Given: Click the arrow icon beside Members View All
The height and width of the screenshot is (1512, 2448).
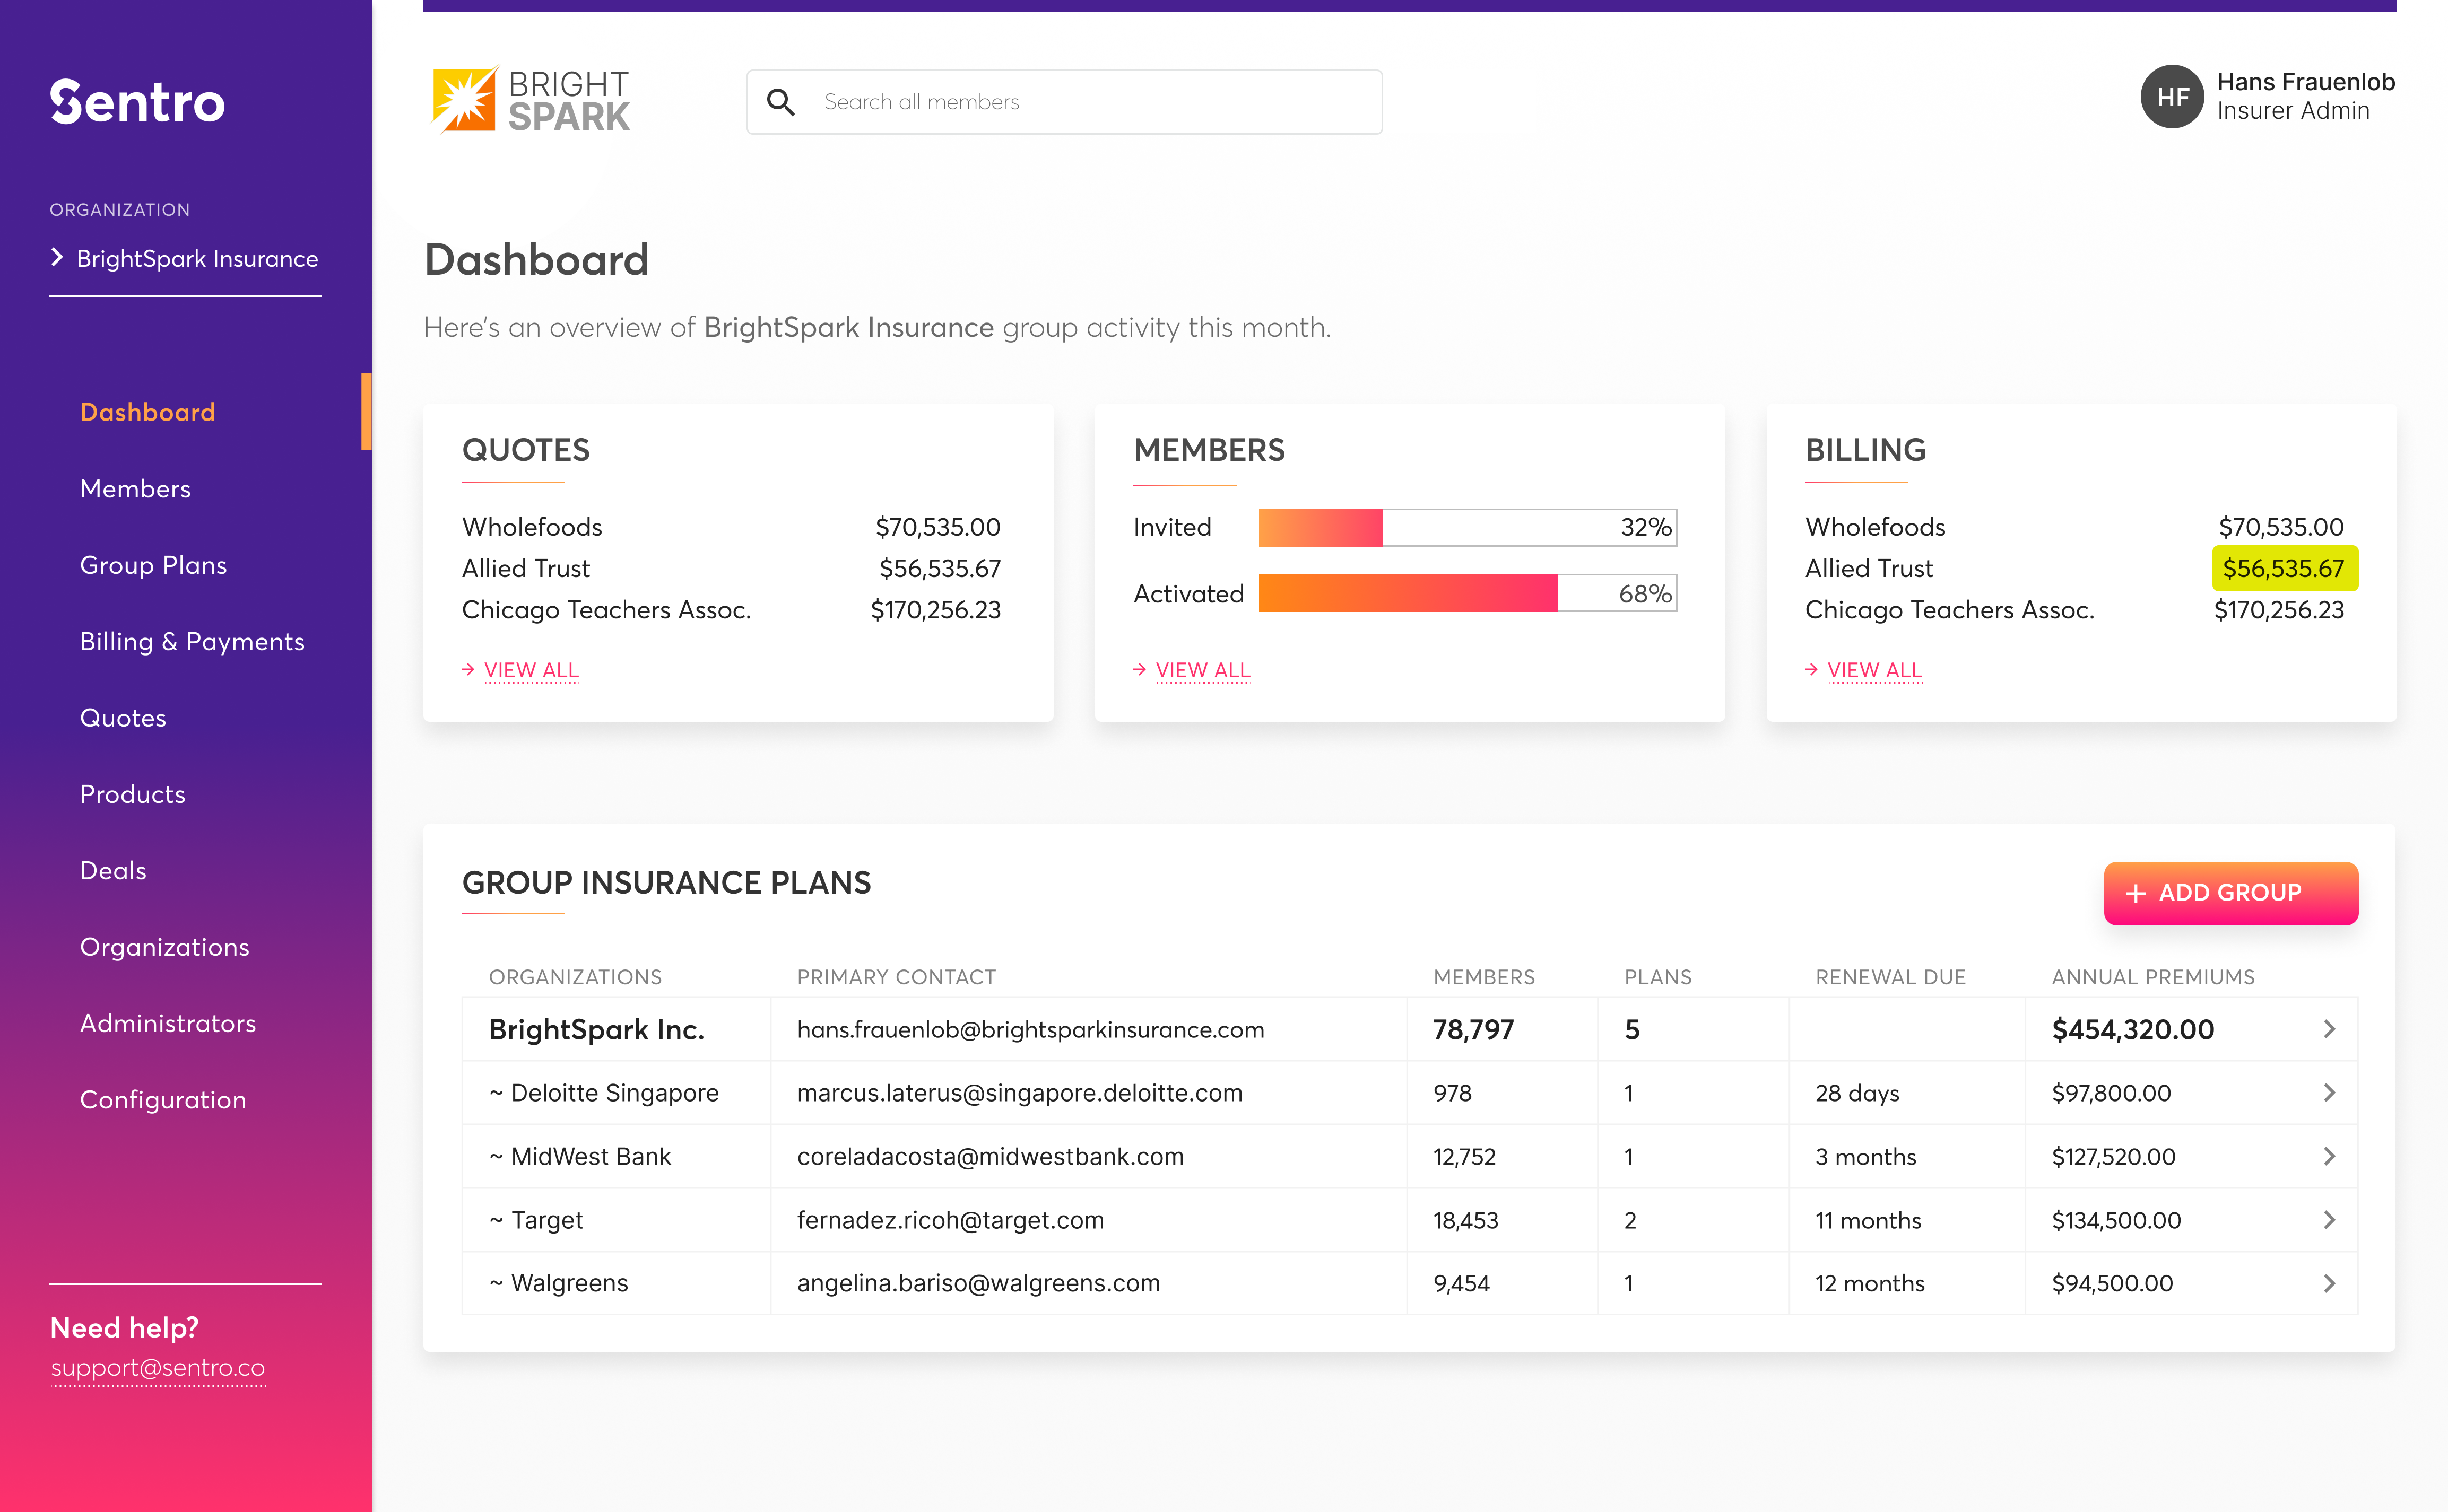Looking at the screenshot, I should pos(1140,669).
